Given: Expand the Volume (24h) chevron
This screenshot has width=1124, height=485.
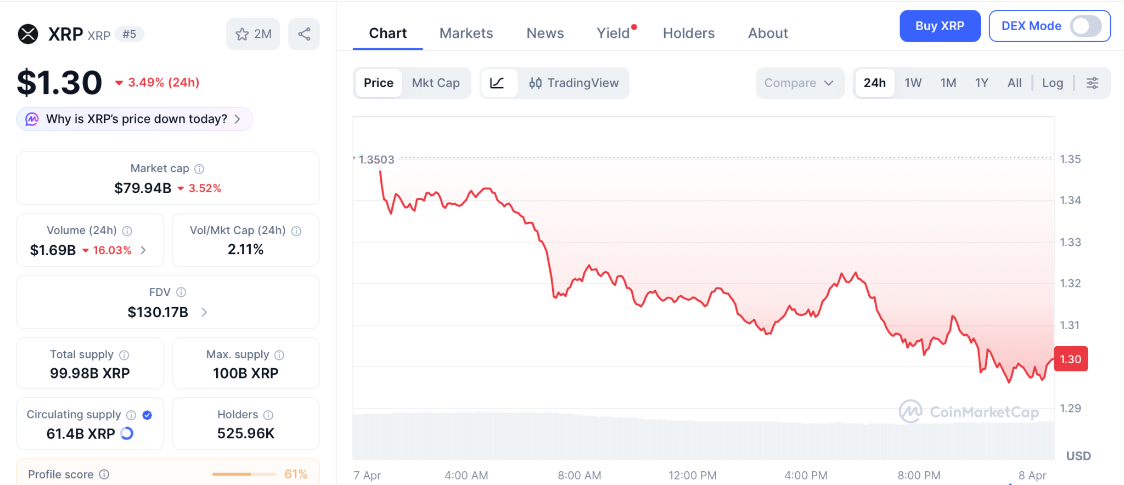Looking at the screenshot, I should coord(143,250).
